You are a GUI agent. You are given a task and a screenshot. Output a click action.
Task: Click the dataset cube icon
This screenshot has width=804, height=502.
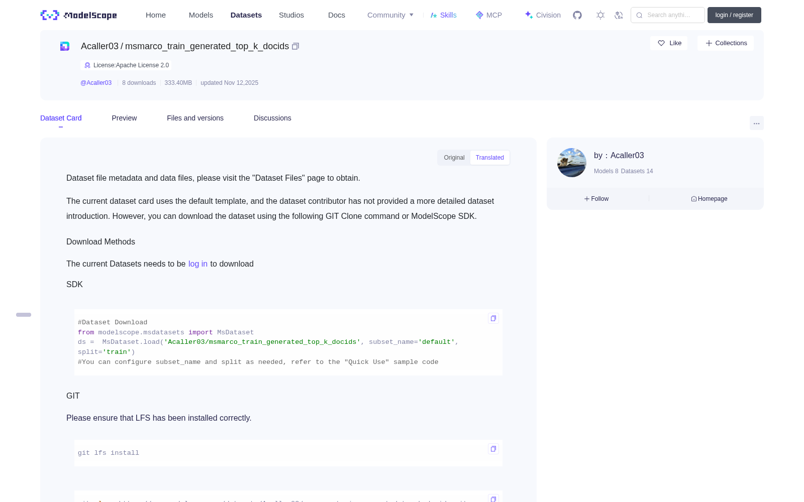(65, 46)
